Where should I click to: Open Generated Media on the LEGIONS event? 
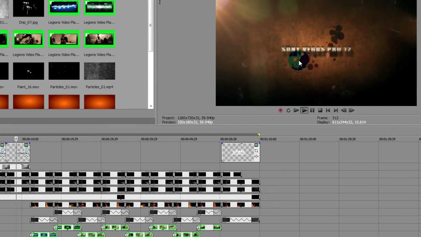coord(256,145)
